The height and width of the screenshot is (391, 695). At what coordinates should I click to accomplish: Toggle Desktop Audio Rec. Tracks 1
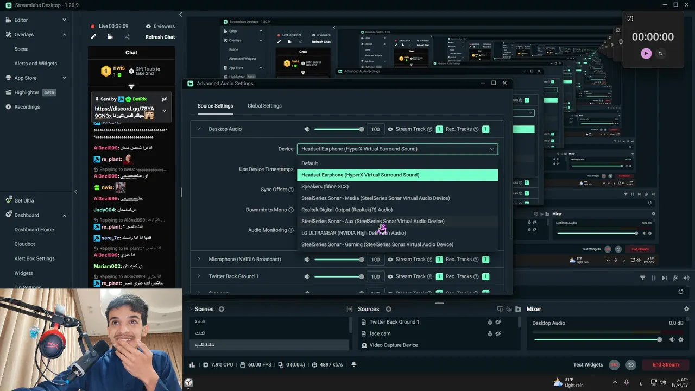[486, 129]
